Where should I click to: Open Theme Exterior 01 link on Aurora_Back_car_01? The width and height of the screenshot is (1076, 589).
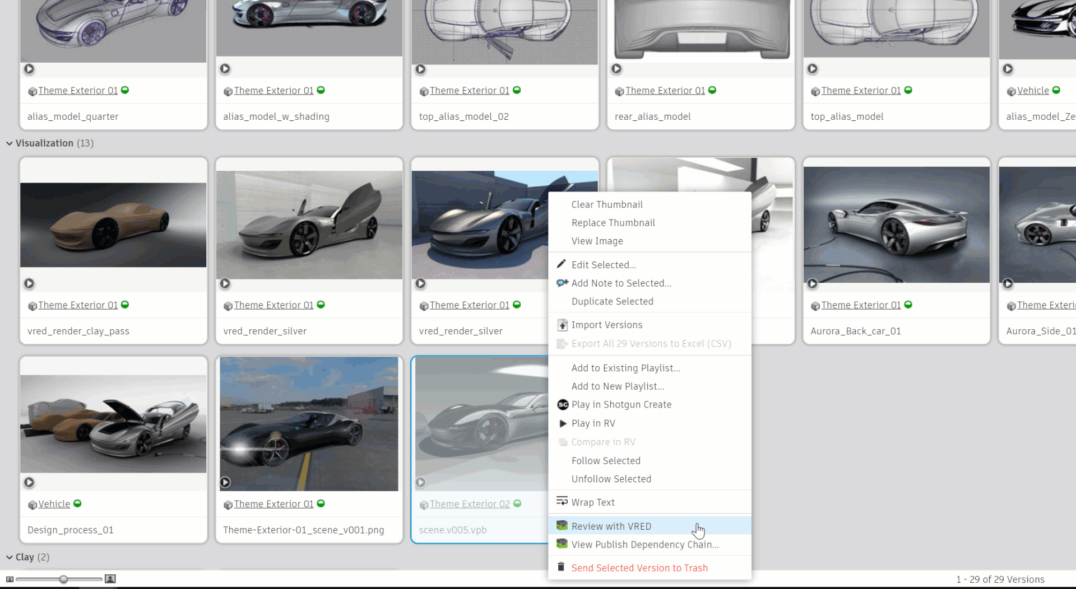coord(861,305)
